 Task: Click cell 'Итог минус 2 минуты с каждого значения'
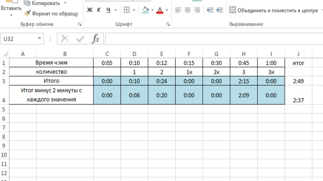tap(51, 95)
